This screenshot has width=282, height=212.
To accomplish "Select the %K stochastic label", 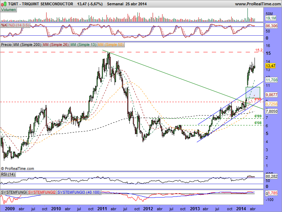I will [x=4, y=25].
